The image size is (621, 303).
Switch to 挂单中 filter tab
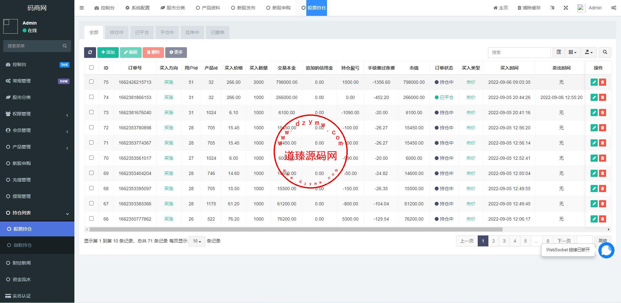(192, 32)
